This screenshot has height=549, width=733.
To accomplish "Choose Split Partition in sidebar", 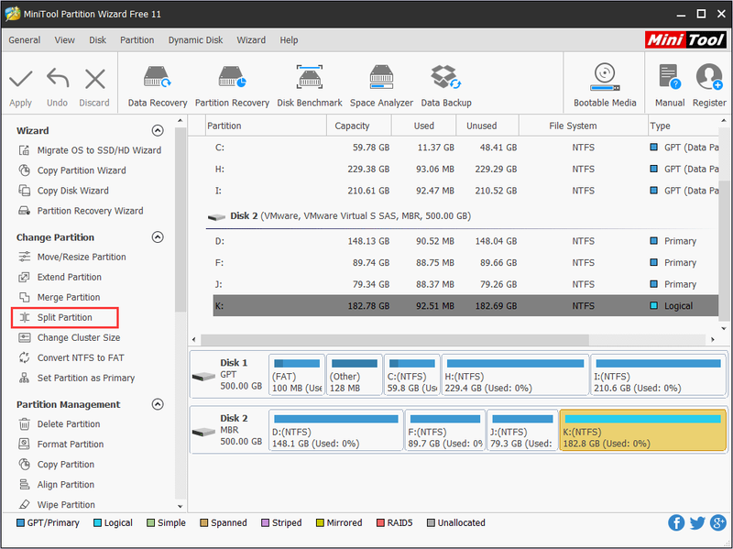I will 64,317.
